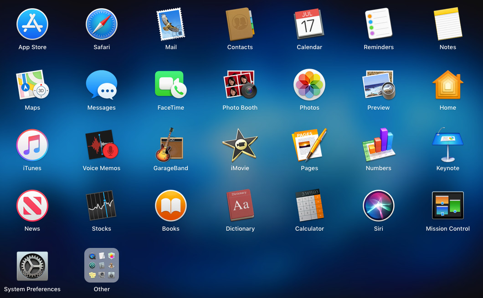Launch the Notes app
This screenshot has width=483, height=298.
click(x=448, y=24)
